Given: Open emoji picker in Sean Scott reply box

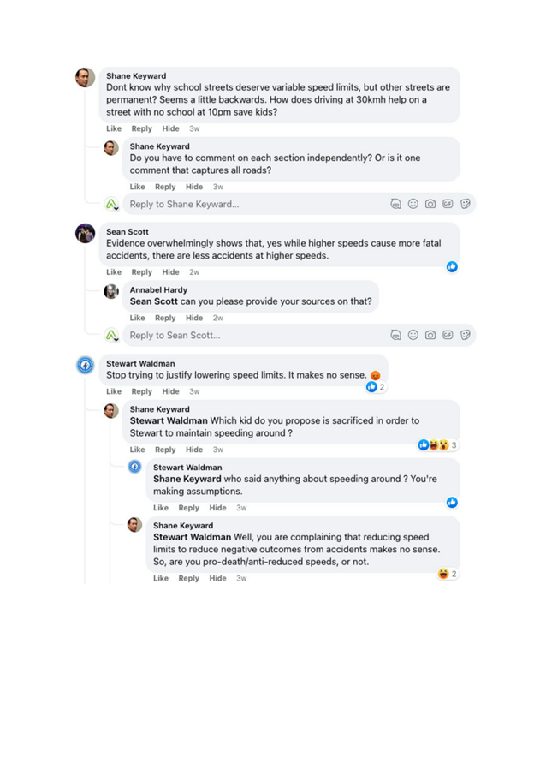Looking at the screenshot, I should tap(413, 335).
